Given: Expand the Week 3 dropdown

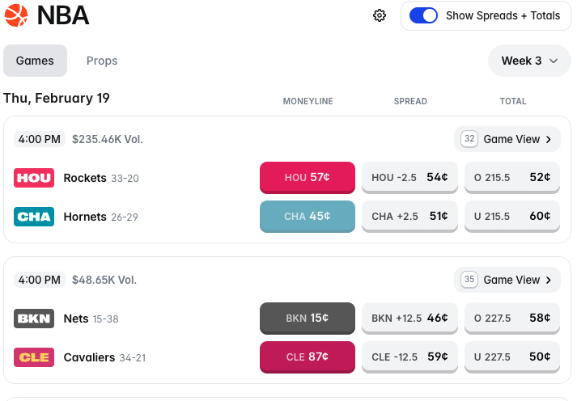Looking at the screenshot, I should 529,61.
